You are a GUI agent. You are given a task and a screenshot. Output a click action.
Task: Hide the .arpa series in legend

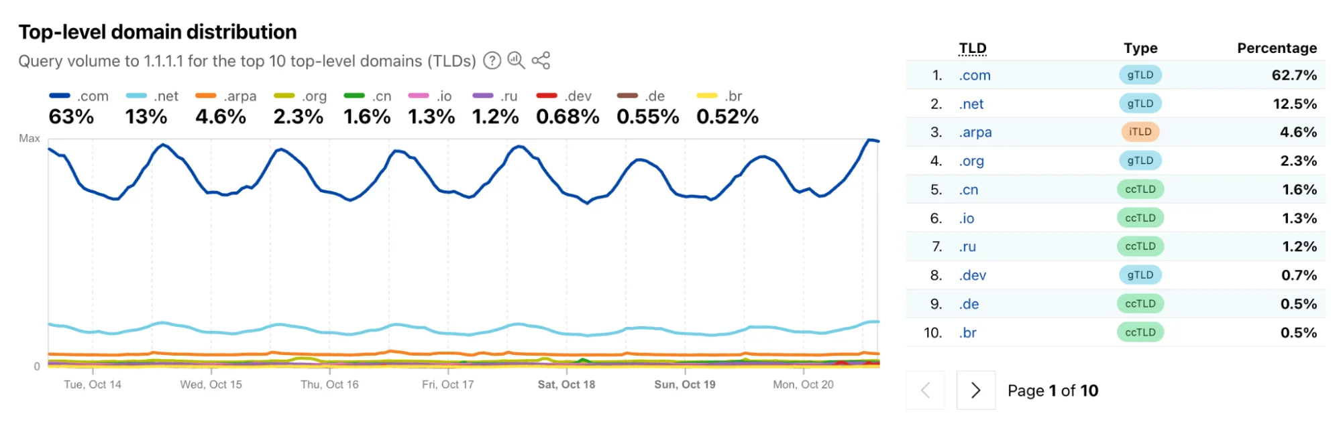pyautogui.click(x=226, y=96)
